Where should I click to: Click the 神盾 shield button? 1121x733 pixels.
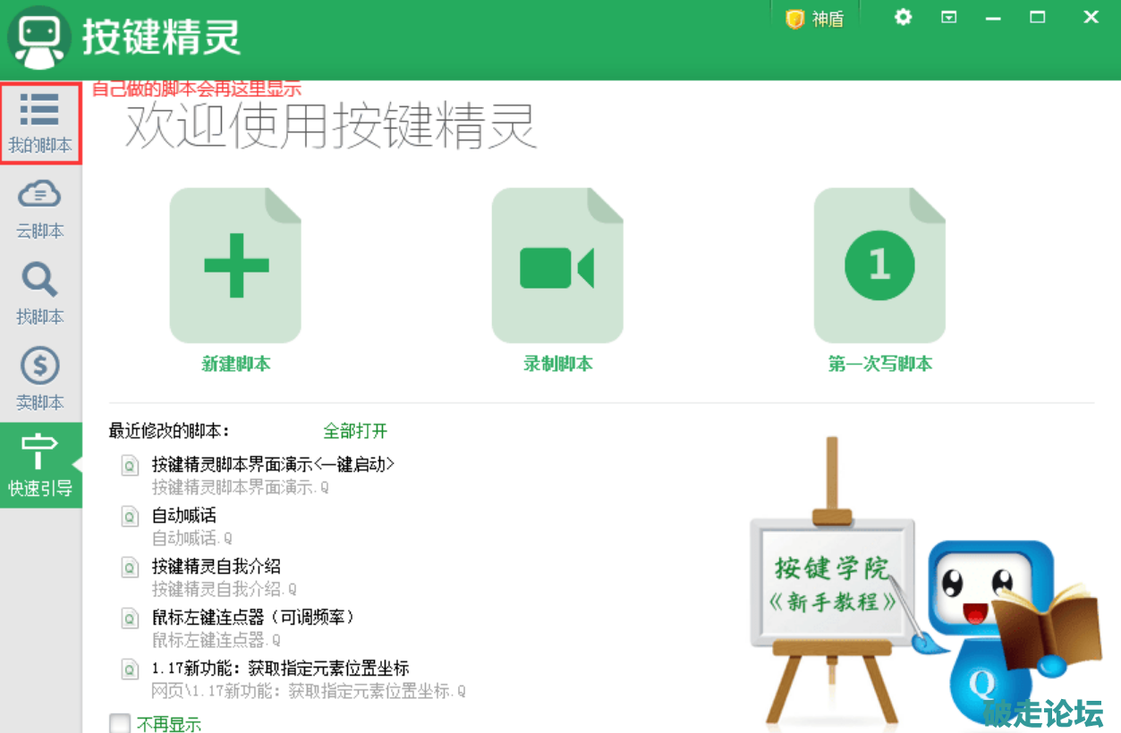click(x=815, y=19)
